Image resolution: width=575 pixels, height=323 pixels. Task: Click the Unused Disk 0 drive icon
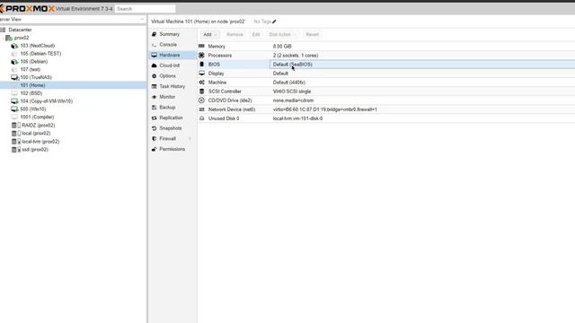201,118
